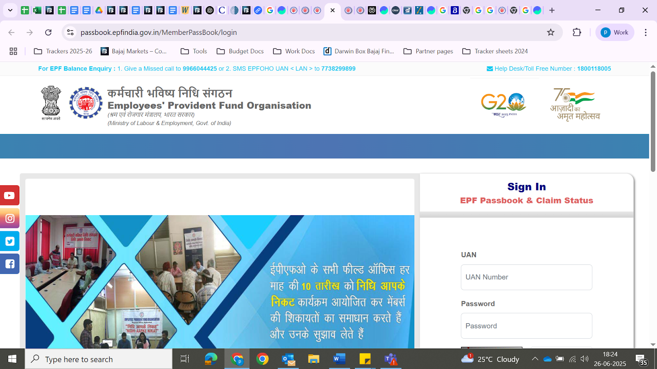Click the EPFO circular logo
This screenshot has height=369, width=657.
point(86,103)
